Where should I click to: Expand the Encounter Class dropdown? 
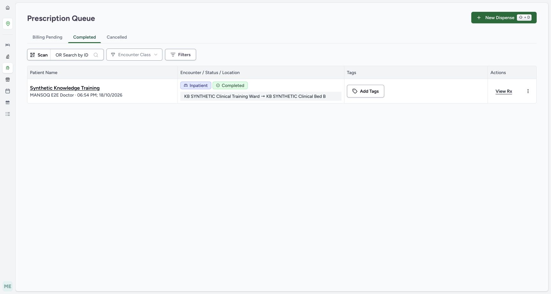pos(134,55)
